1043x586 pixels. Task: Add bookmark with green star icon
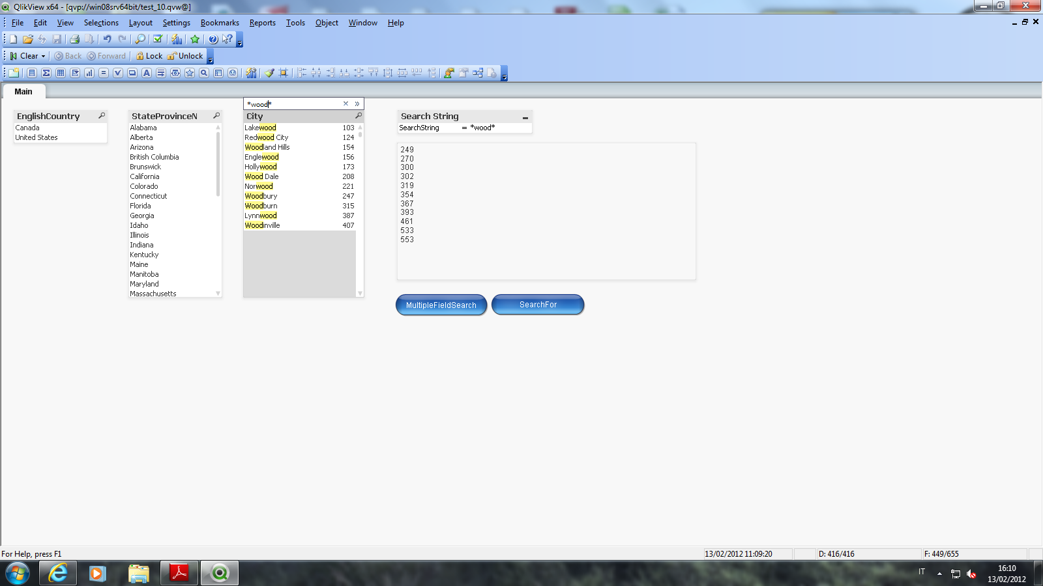(194, 39)
